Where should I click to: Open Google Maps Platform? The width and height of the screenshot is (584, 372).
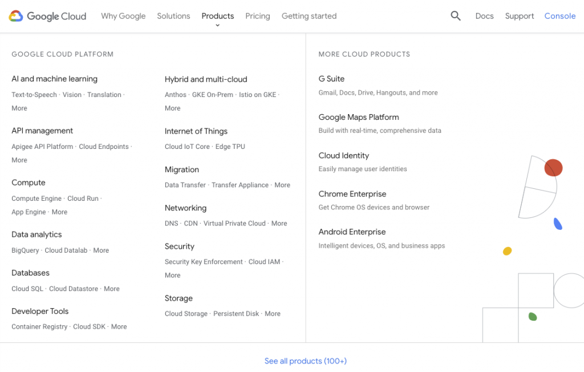[359, 117]
